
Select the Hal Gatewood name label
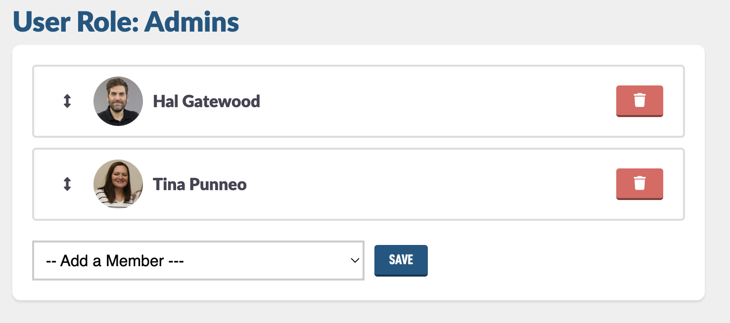click(x=206, y=101)
